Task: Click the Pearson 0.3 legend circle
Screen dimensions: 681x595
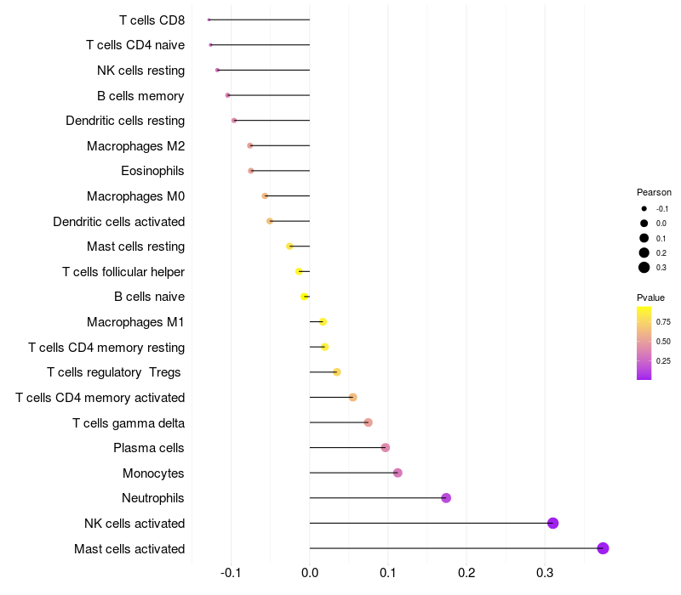Action: (644, 268)
